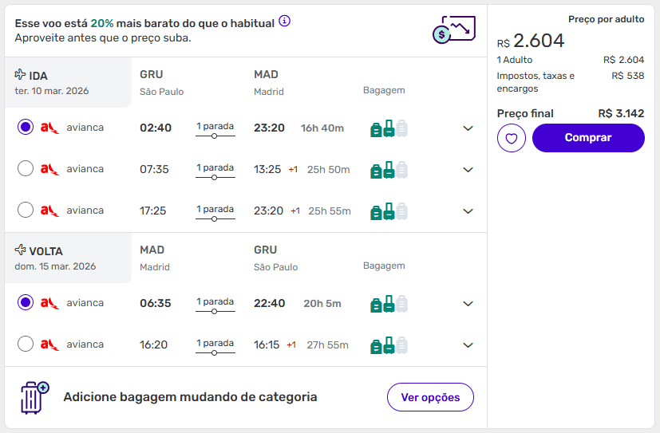660x433 pixels.
Task: Expand details of 06:35 return flight
Action: click(468, 304)
